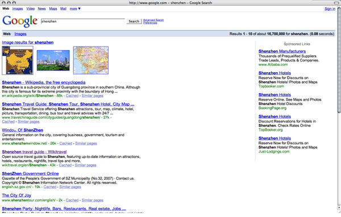Open 'Shenzhen travel guide - Wikitravel' result
This screenshot has width=341, height=217.
click(34, 152)
